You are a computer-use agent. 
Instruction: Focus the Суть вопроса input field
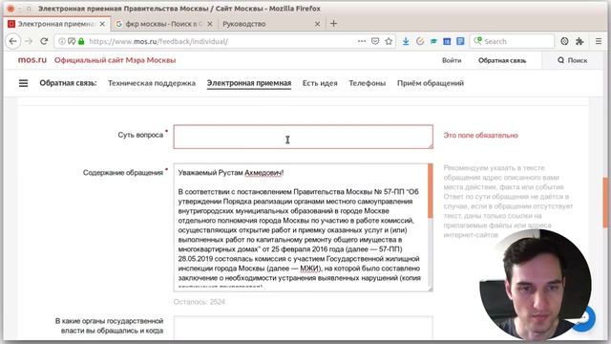[x=304, y=137]
